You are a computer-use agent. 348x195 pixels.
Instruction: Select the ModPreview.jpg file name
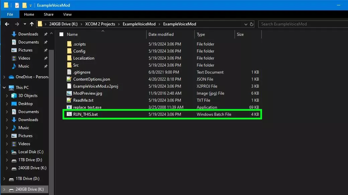pos(88,93)
